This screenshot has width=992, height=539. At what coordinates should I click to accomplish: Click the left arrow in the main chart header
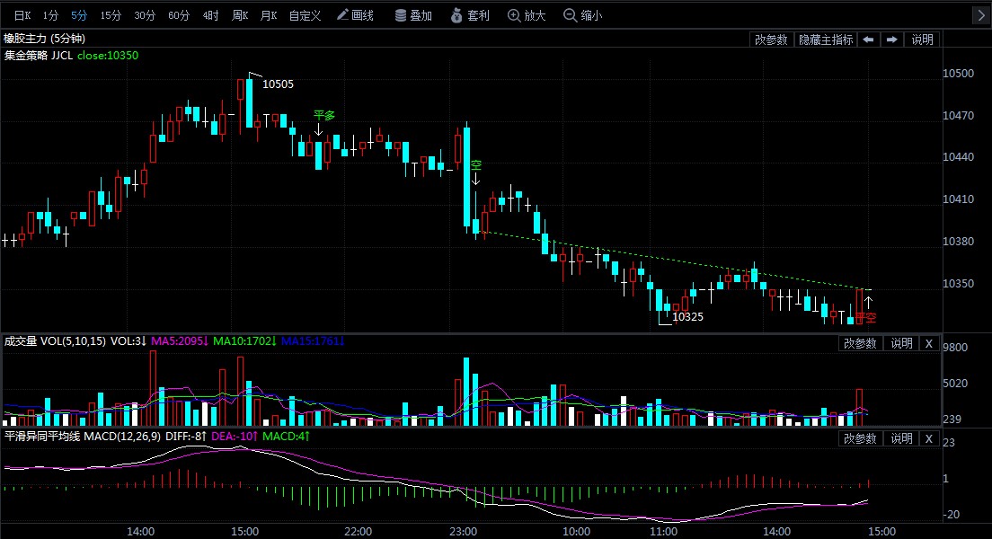click(x=869, y=40)
